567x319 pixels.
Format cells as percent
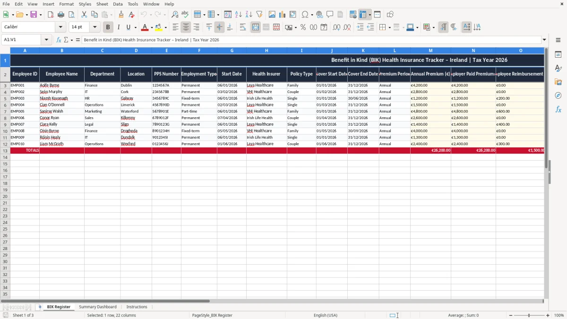coord(303,27)
